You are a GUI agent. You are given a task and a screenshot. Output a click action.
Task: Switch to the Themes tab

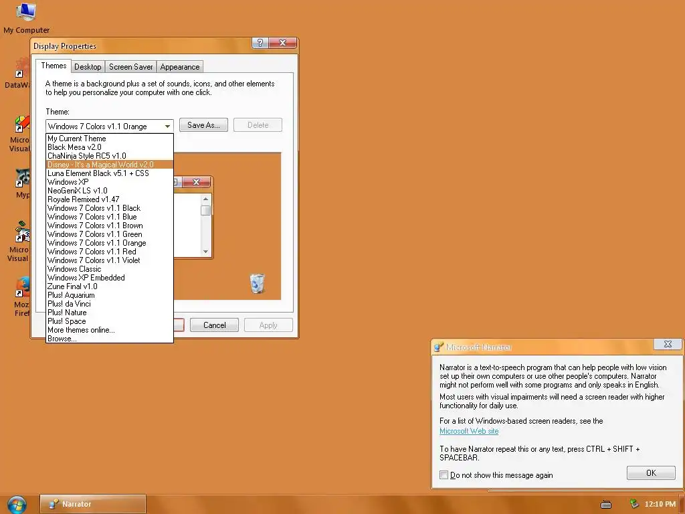[x=54, y=66]
